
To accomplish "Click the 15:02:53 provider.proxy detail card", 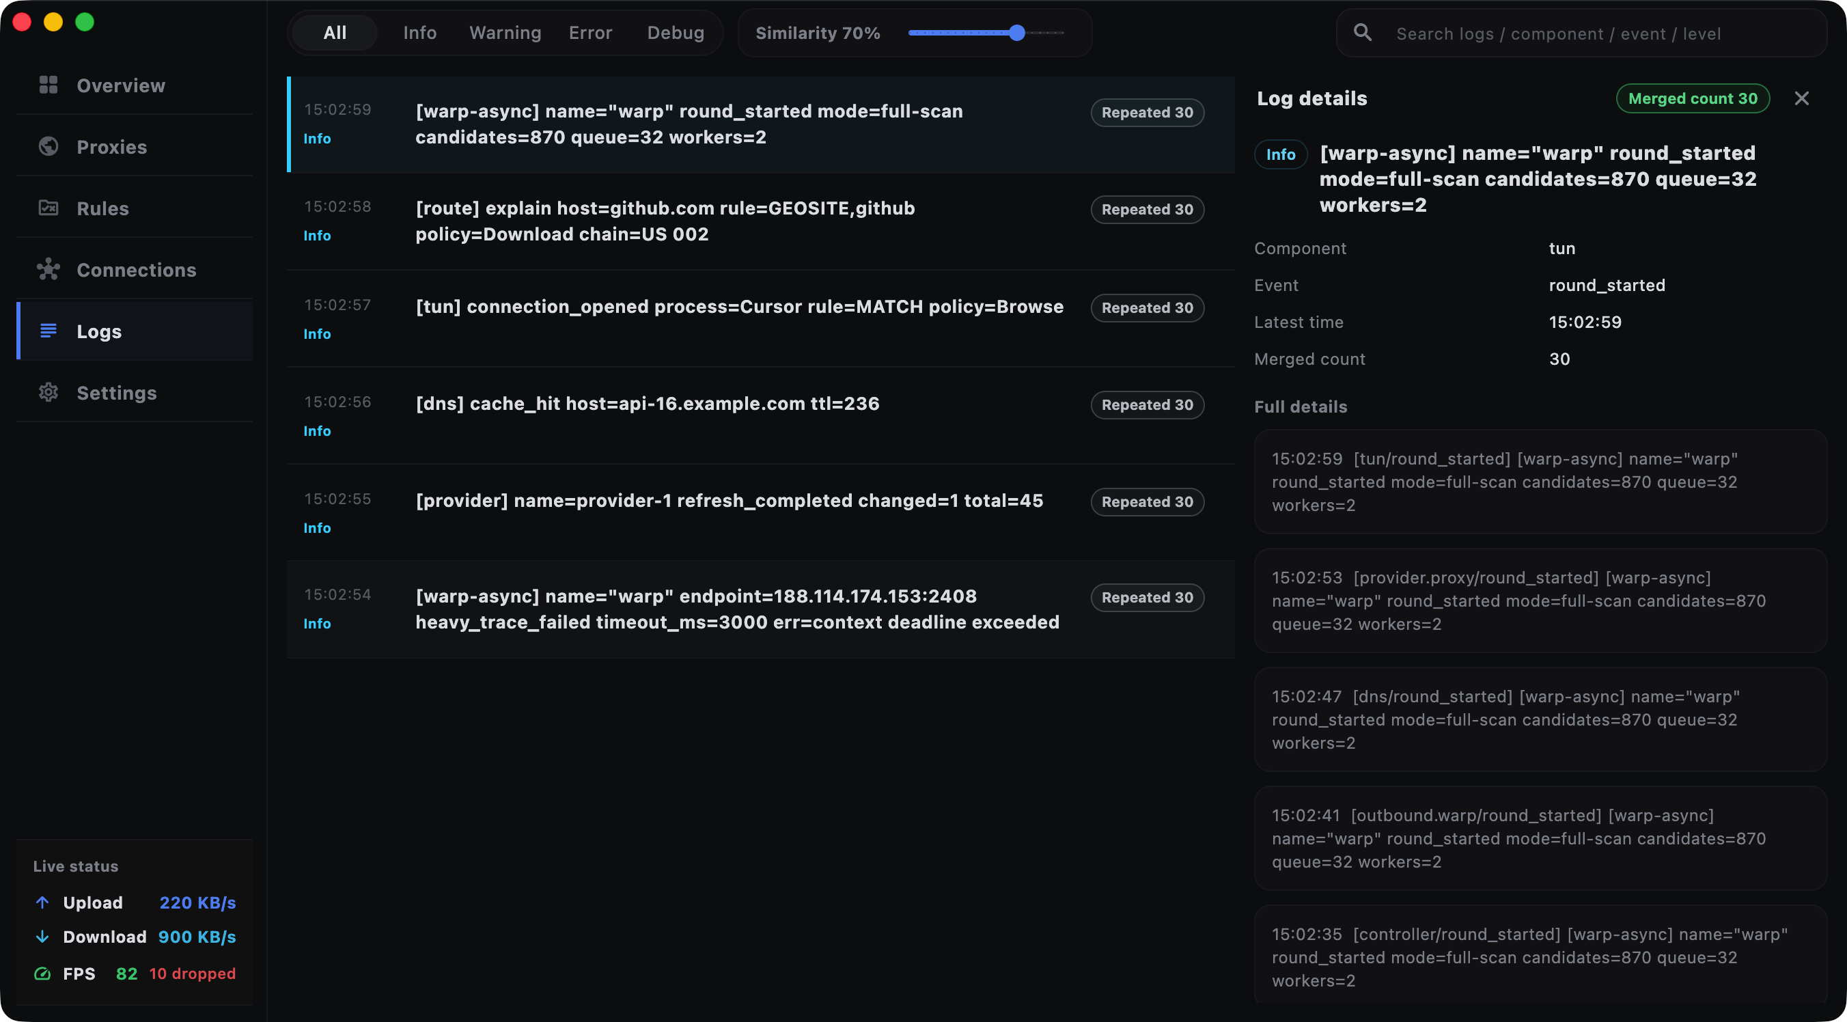I will coord(1540,600).
